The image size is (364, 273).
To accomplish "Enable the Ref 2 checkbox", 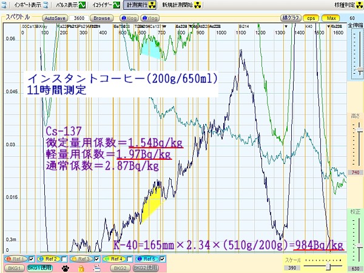I will pos(63,259).
